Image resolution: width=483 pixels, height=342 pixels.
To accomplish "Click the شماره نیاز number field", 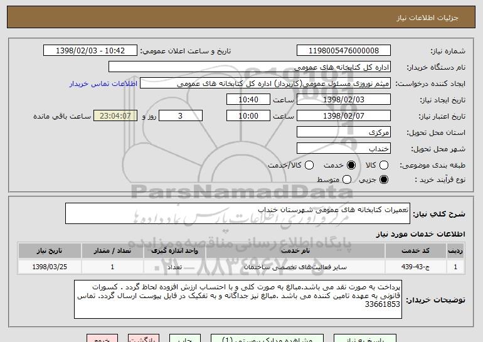I will (342, 51).
